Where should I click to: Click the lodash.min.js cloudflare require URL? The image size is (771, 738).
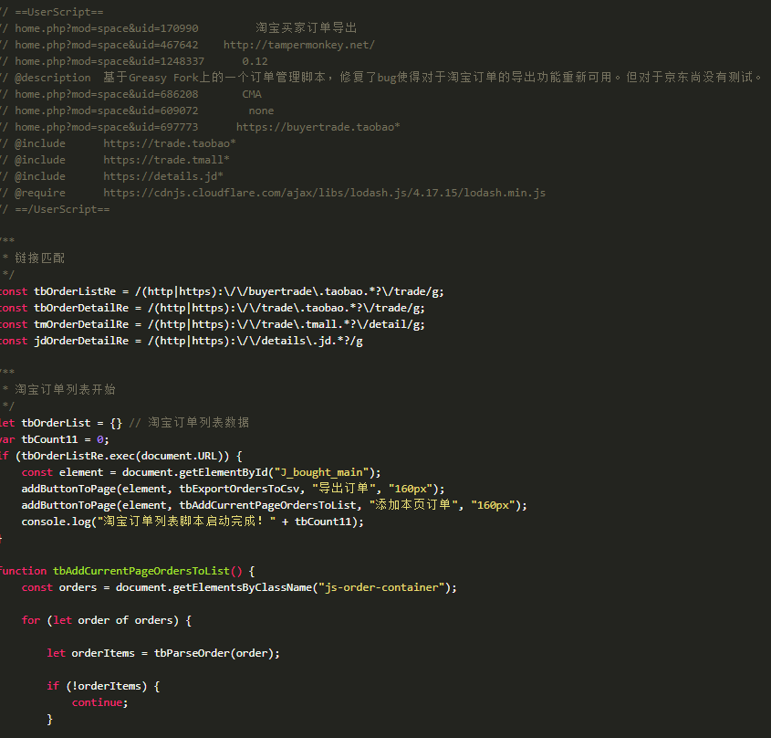(x=325, y=193)
